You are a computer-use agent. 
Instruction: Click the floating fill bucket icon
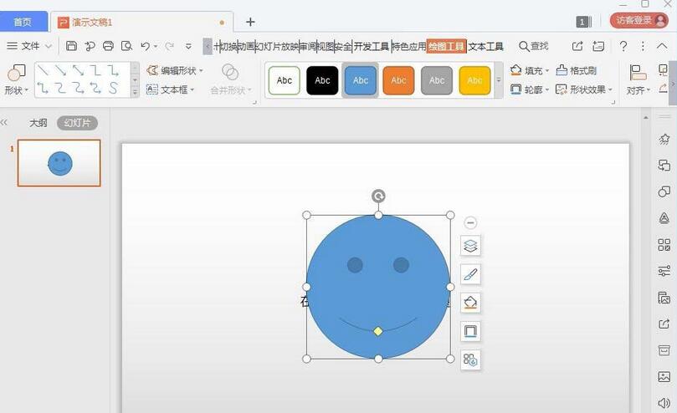click(x=470, y=303)
